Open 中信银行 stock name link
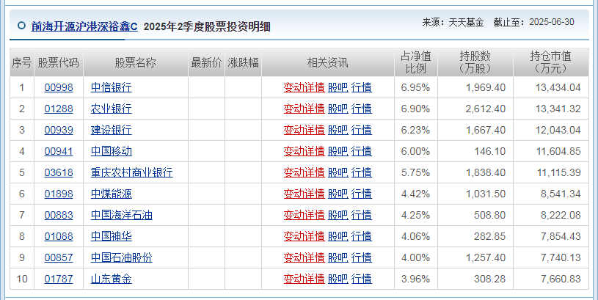Viewport: 598px width, 300px height. click(x=112, y=88)
